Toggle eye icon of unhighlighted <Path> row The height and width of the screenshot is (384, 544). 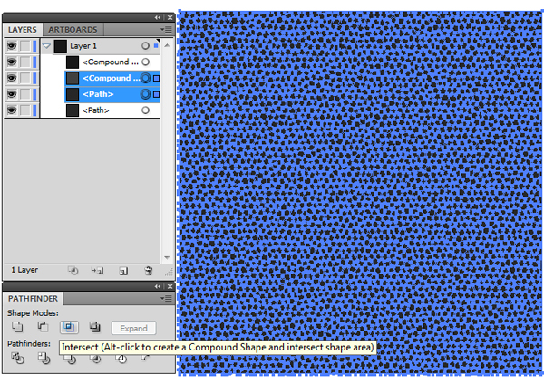pos(12,110)
